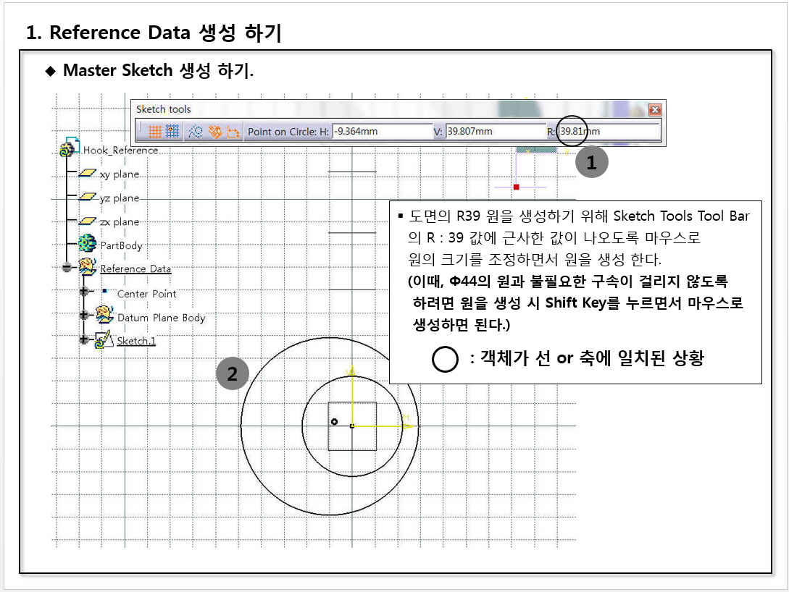
Task: Select the zx plane icon
Action: [88, 221]
